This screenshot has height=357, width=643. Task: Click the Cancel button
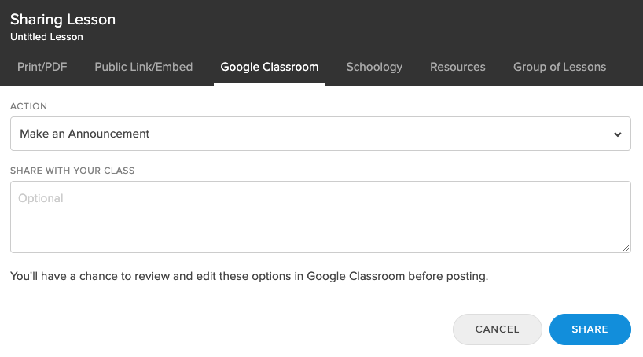pyautogui.click(x=498, y=329)
